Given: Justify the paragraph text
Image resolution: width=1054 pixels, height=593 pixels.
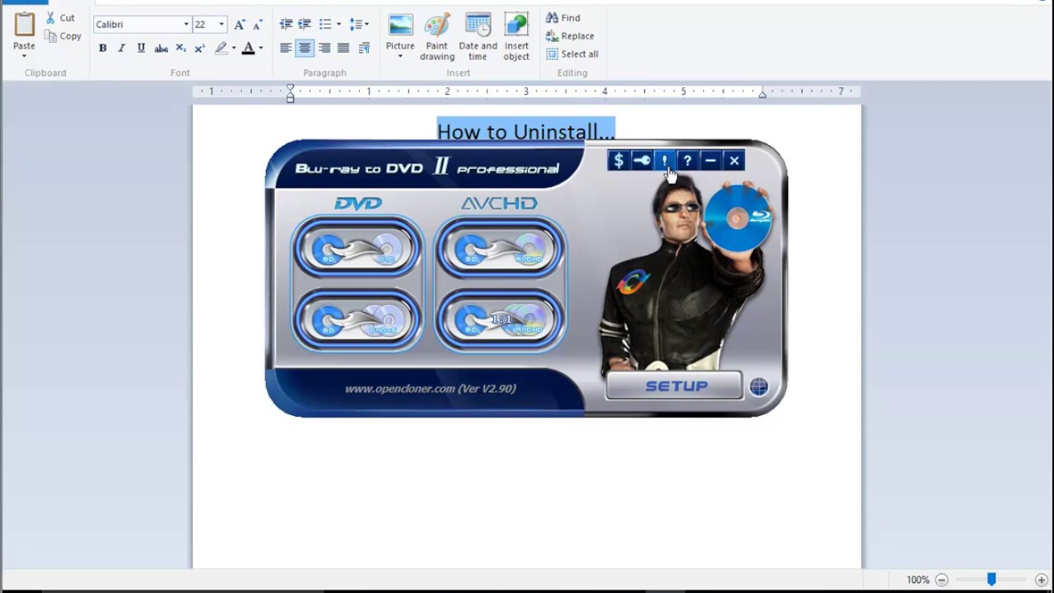Looking at the screenshot, I should (343, 49).
